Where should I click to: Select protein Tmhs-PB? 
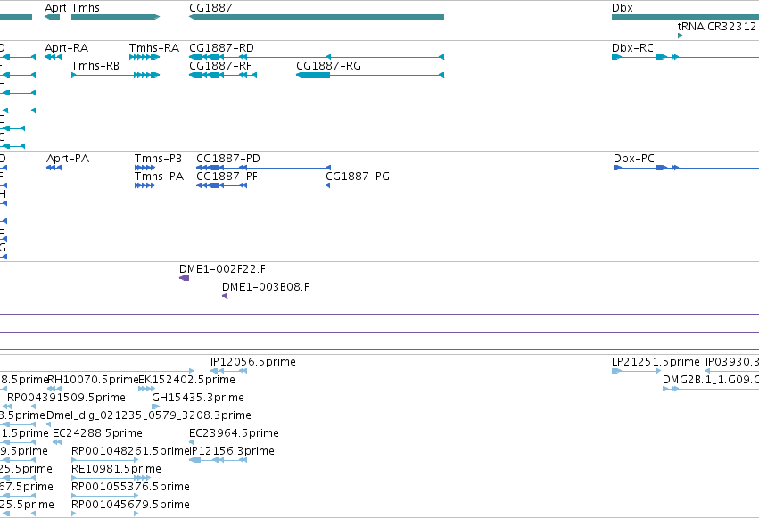158,159
